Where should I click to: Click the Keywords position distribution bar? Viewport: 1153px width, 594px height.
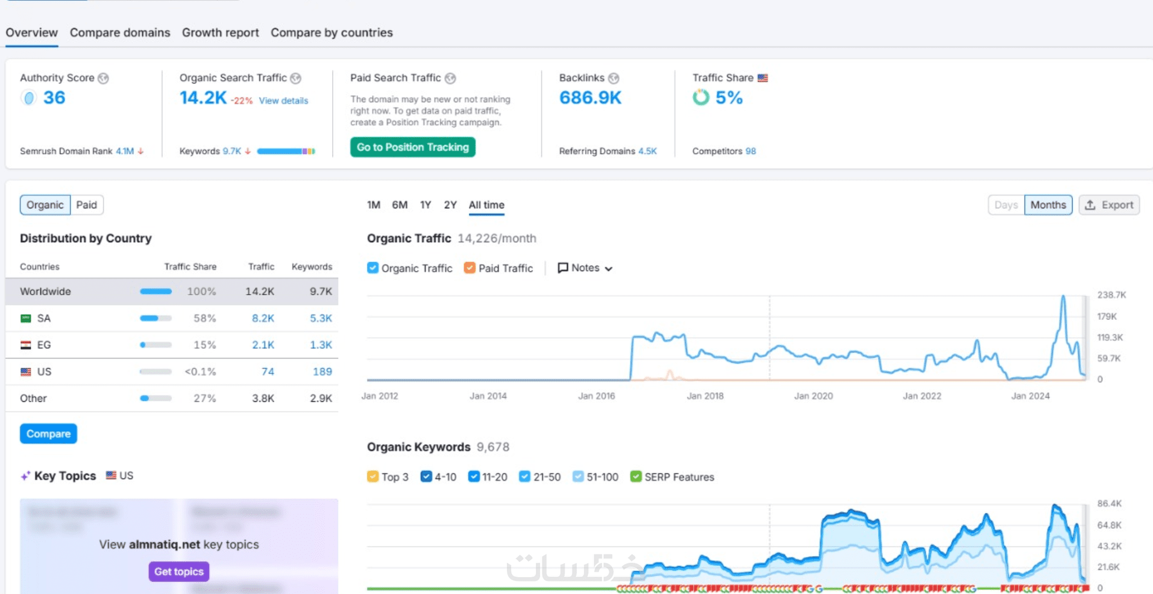(x=286, y=151)
